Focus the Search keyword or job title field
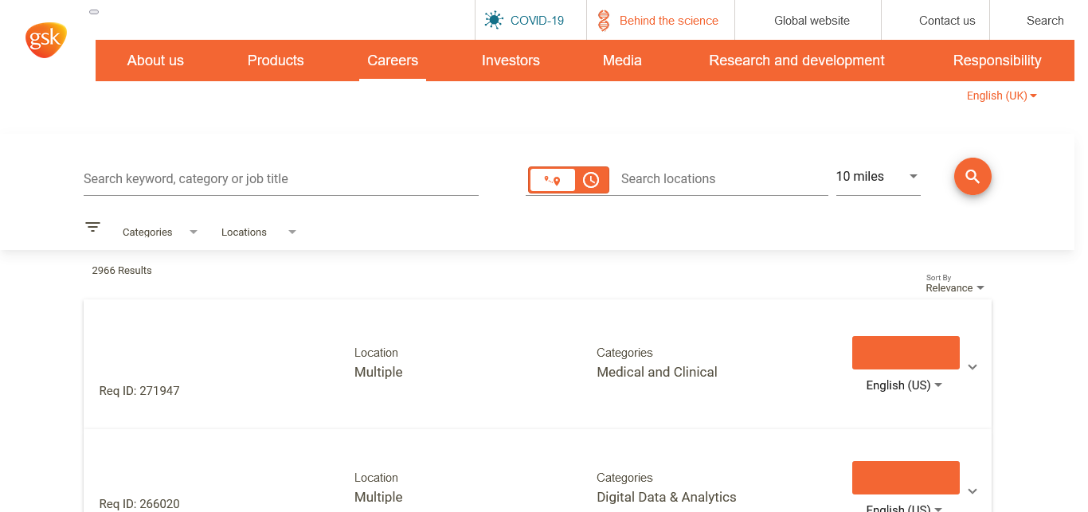Screen dimensions: 1088x512 pyautogui.click(x=280, y=179)
